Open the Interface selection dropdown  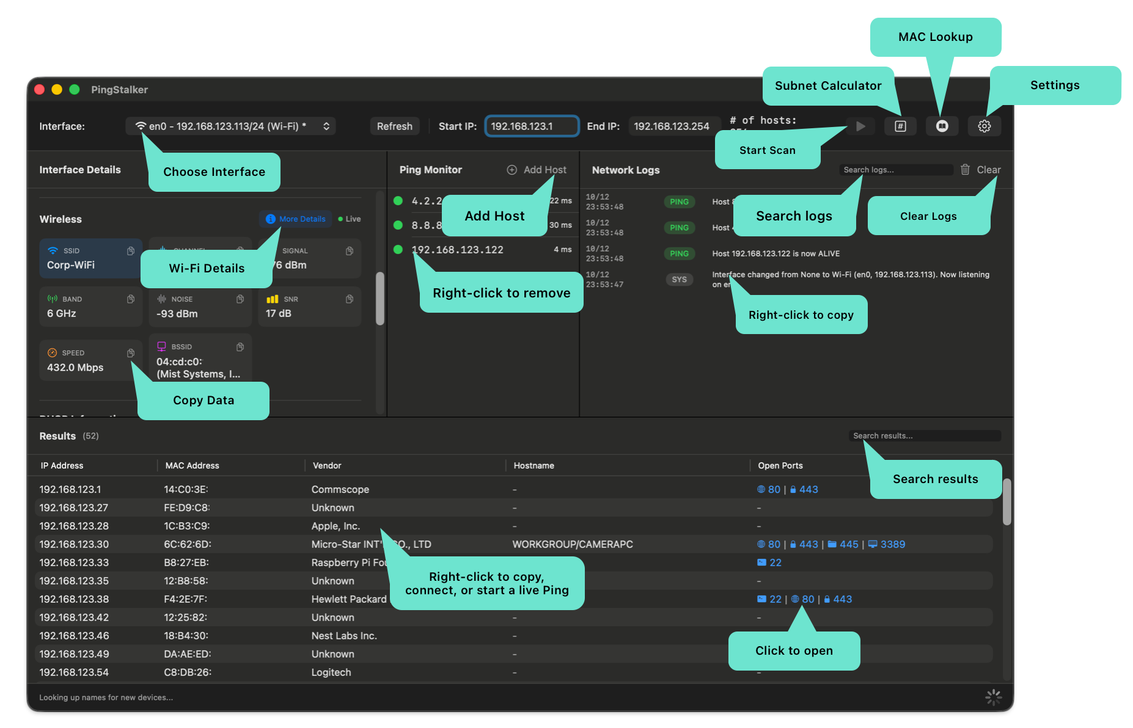pos(230,126)
